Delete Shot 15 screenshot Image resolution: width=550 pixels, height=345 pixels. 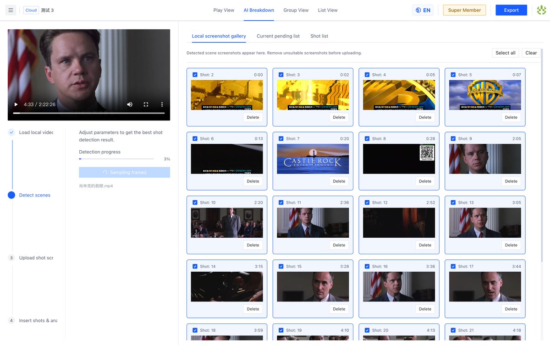point(339,309)
